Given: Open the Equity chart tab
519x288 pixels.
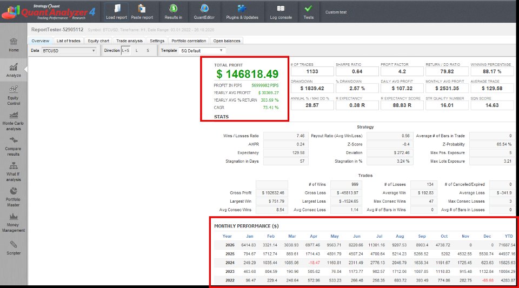Looking at the screenshot, I should coord(98,41).
